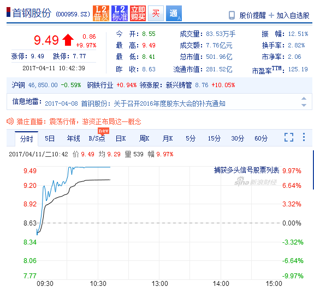The height and width of the screenshot is (287, 314).
Task: Click 换手率 value 2.82%
Action: pos(297,46)
